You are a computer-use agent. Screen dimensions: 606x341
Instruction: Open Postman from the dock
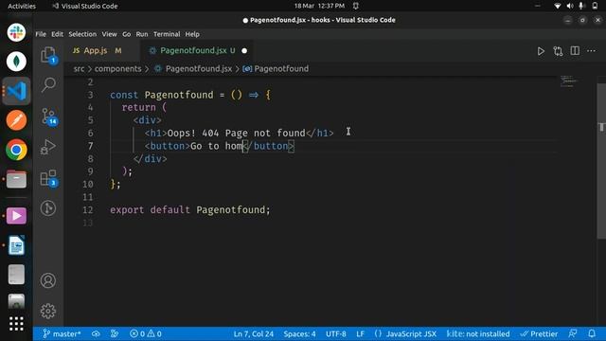(x=16, y=120)
